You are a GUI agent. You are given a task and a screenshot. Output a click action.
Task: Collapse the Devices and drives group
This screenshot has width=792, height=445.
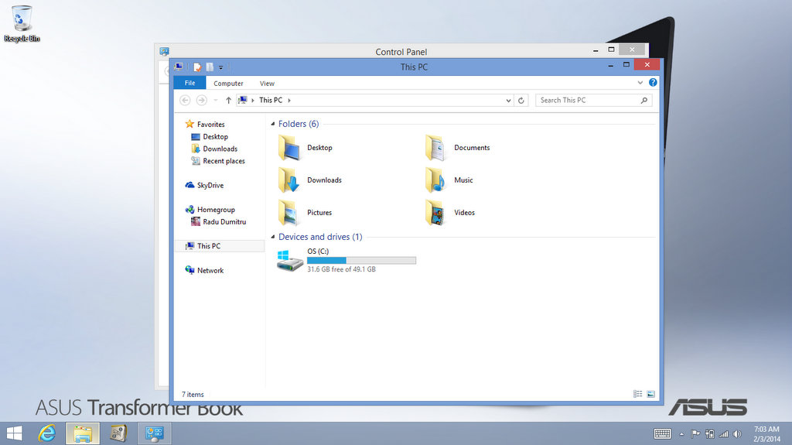coord(272,238)
